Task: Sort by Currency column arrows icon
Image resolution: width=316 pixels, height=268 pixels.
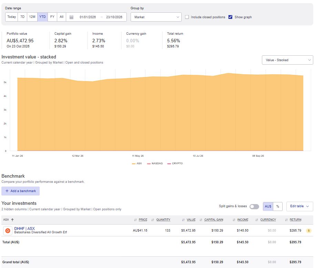Action: (257, 220)
